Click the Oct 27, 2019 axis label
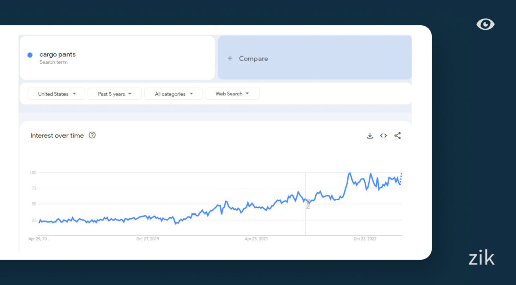 click(x=148, y=239)
